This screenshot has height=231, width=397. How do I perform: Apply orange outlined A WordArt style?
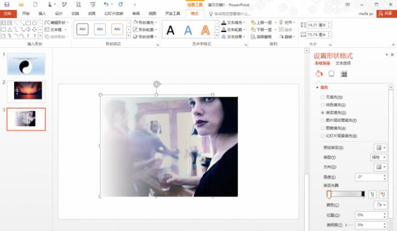tap(205, 30)
